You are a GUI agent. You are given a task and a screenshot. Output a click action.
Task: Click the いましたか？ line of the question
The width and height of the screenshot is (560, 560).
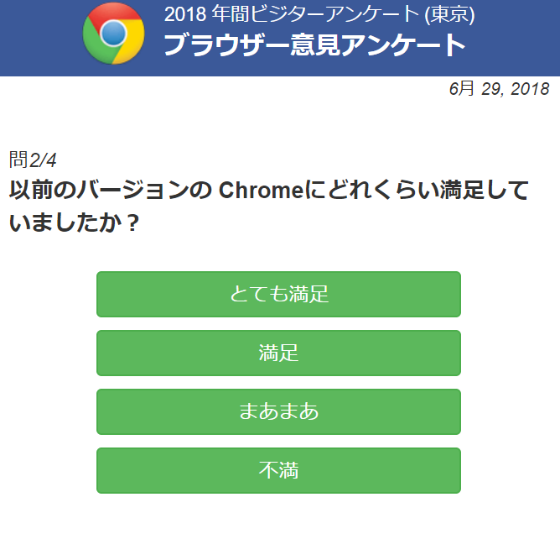coord(75,222)
